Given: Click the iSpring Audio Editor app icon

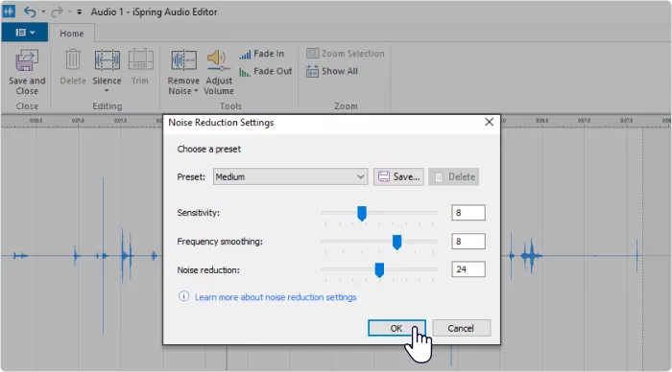Looking at the screenshot, I should 9,12.
